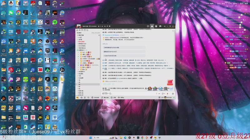Click the DeepSeek sender name link in chat
The width and height of the screenshot is (250, 140).
(112, 35)
